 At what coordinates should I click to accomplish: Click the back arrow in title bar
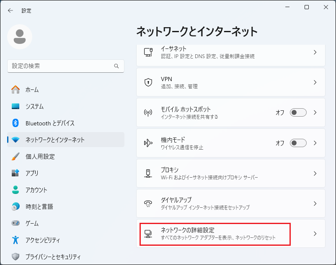(10, 10)
